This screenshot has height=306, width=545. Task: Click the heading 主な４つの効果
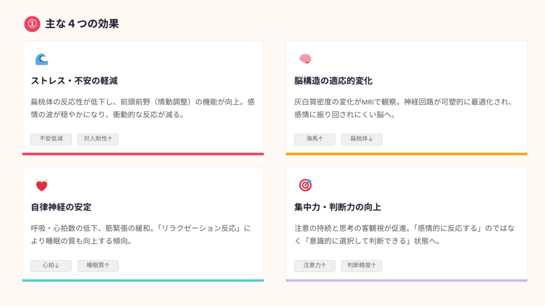(81, 23)
